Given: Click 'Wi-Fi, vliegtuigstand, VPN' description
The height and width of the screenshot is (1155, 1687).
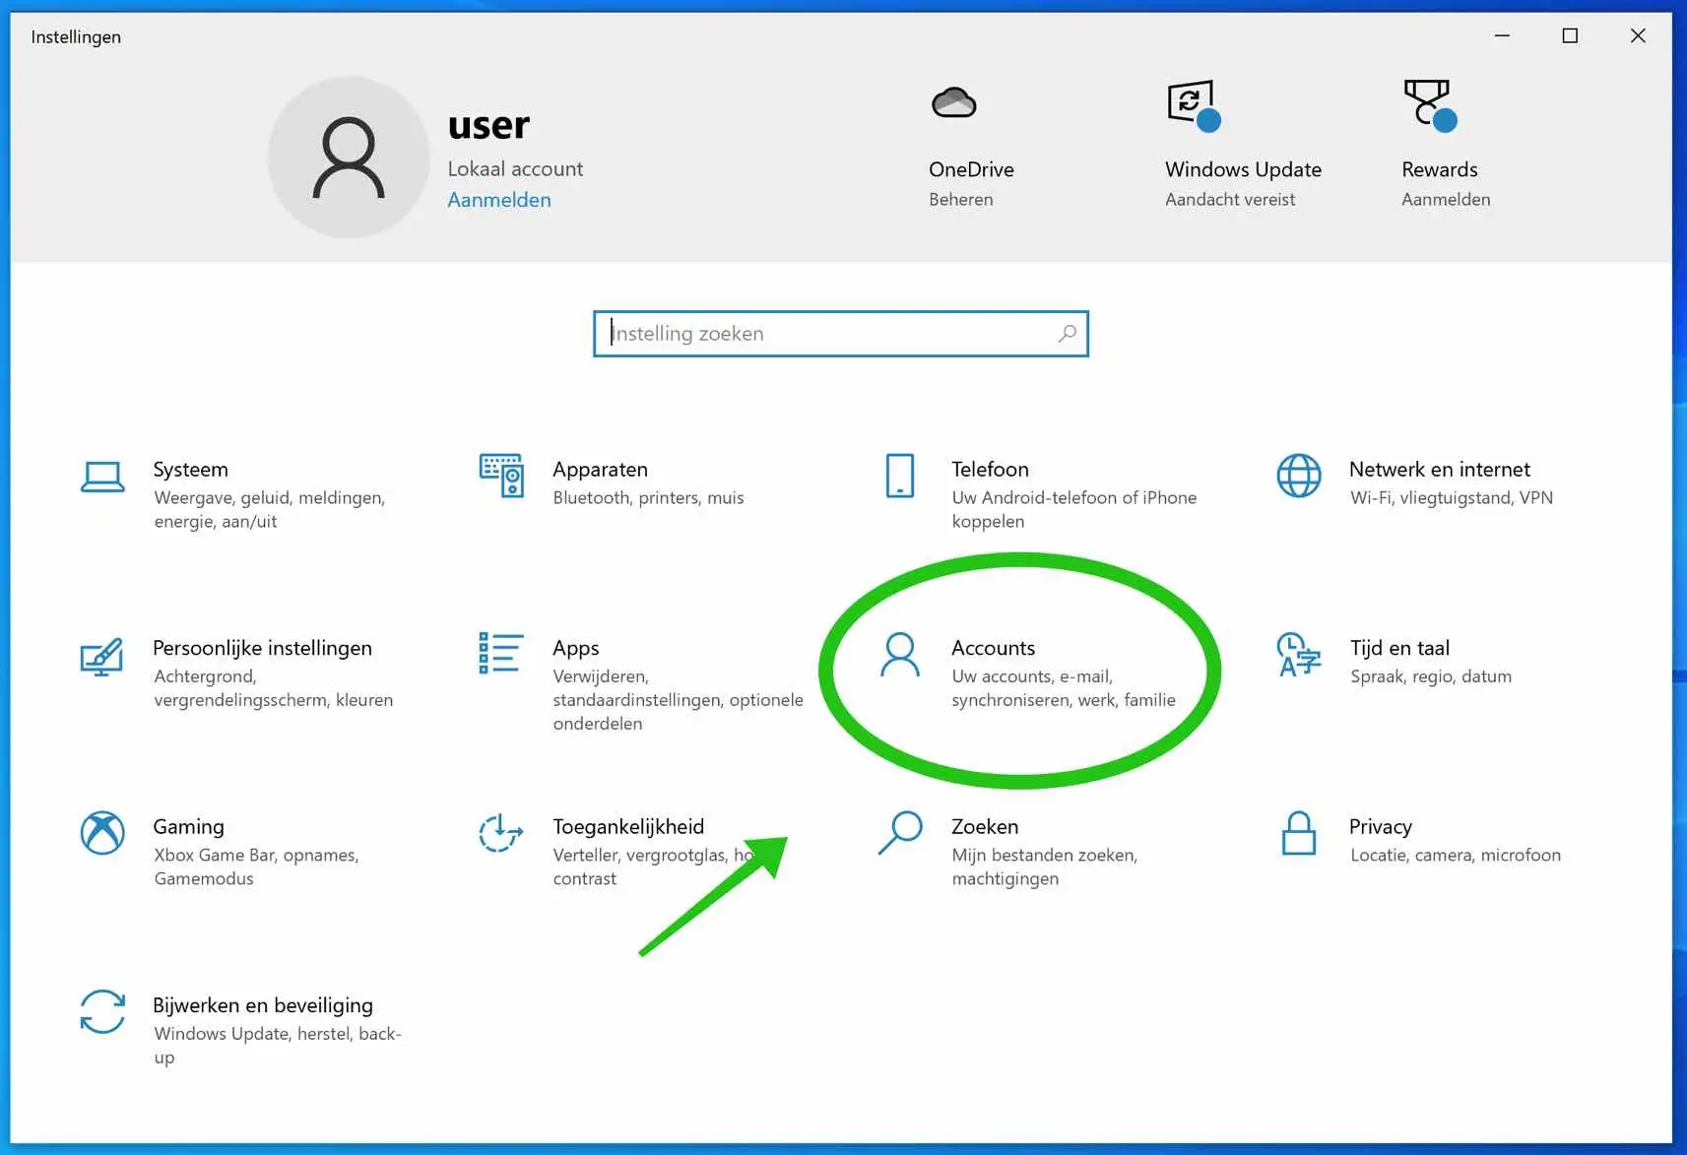Looking at the screenshot, I should click(x=1451, y=498).
